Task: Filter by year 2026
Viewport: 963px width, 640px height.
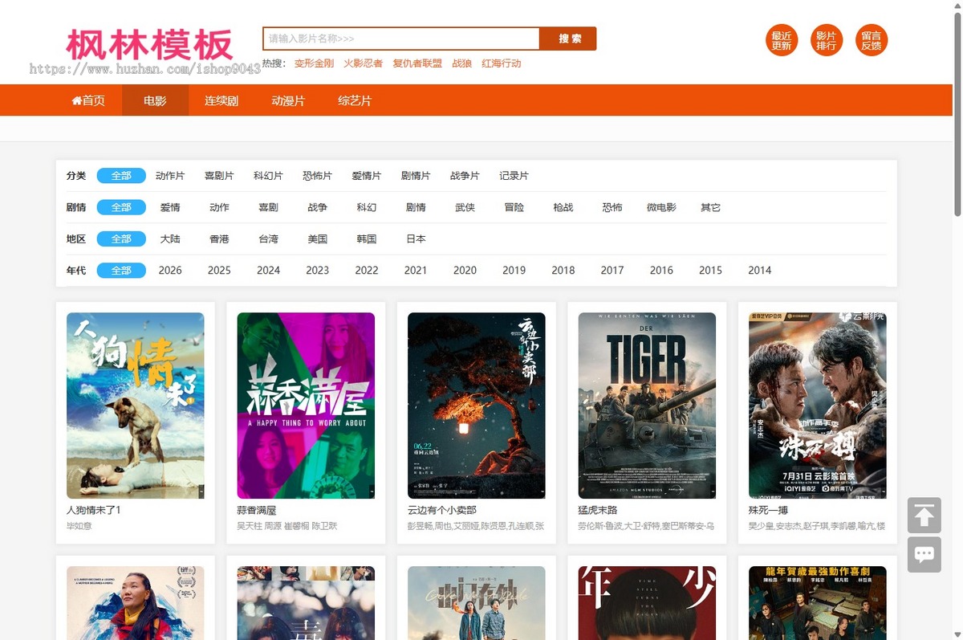Action: pyautogui.click(x=170, y=271)
